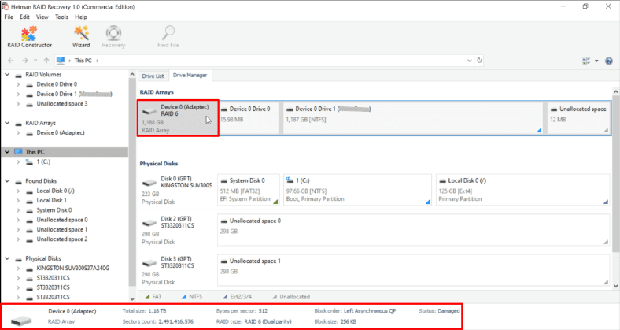Select 1 (C:) NTFS boot partition block
The height and width of the screenshot is (330, 620).
tap(357, 190)
